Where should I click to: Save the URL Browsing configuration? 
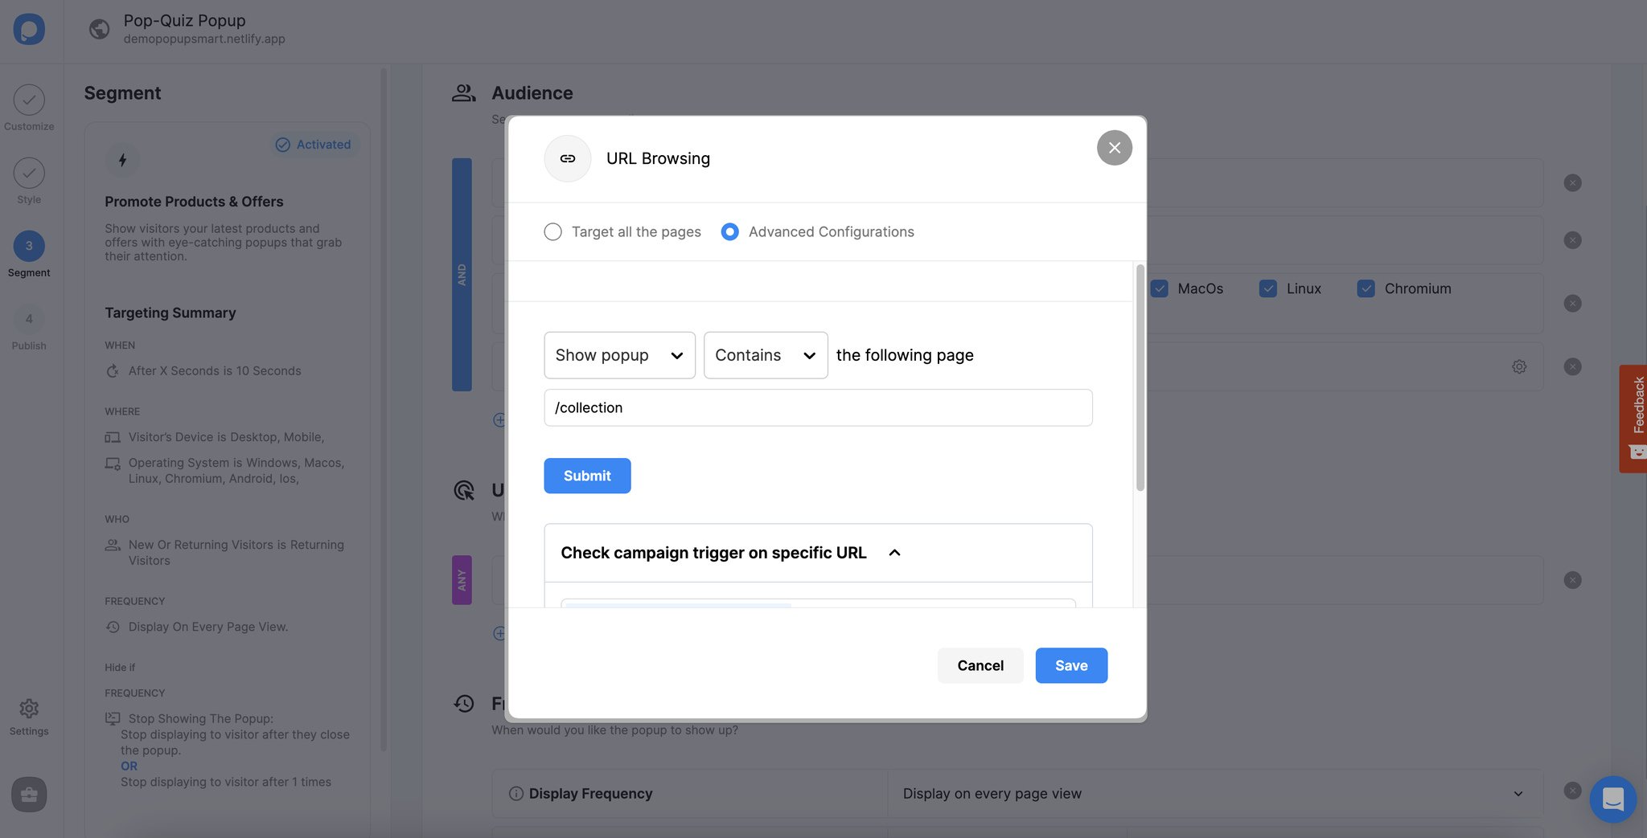pyautogui.click(x=1070, y=665)
